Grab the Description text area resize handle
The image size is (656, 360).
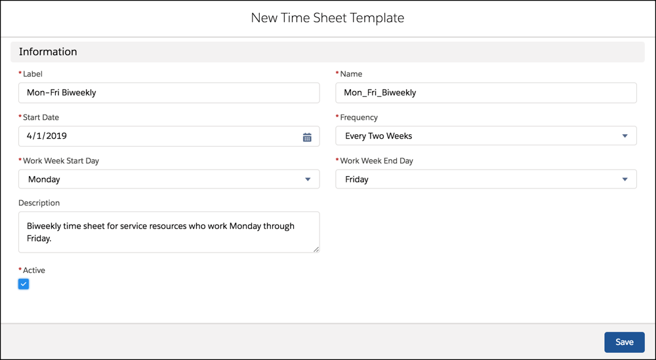tap(316, 249)
